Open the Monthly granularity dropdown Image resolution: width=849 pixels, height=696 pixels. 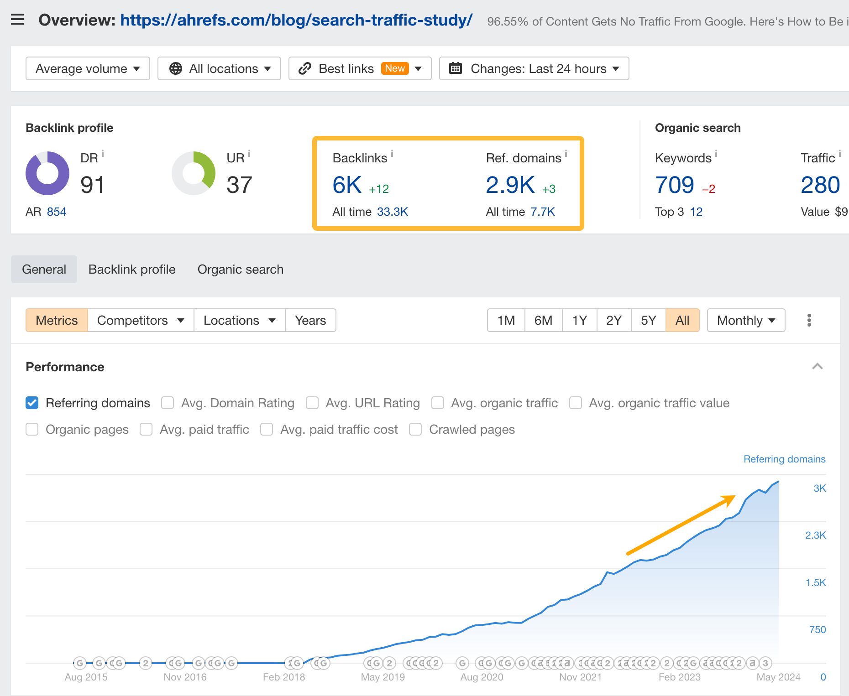click(x=745, y=320)
